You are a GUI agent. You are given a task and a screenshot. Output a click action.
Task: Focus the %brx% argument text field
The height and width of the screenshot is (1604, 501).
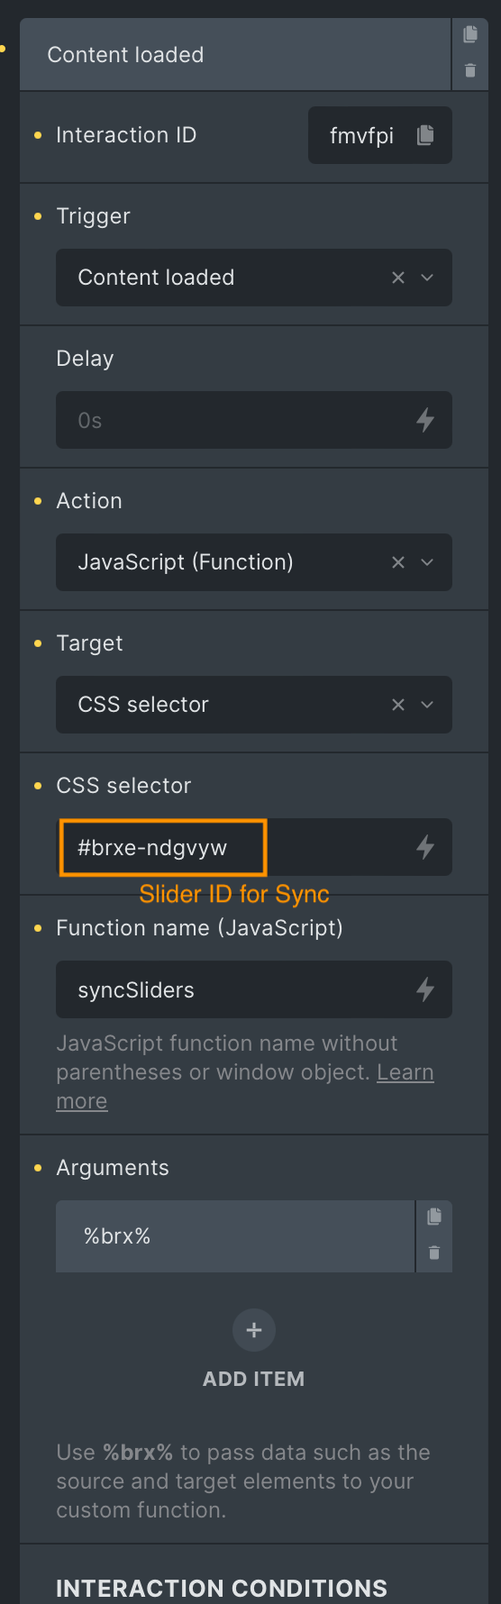[x=235, y=1236]
